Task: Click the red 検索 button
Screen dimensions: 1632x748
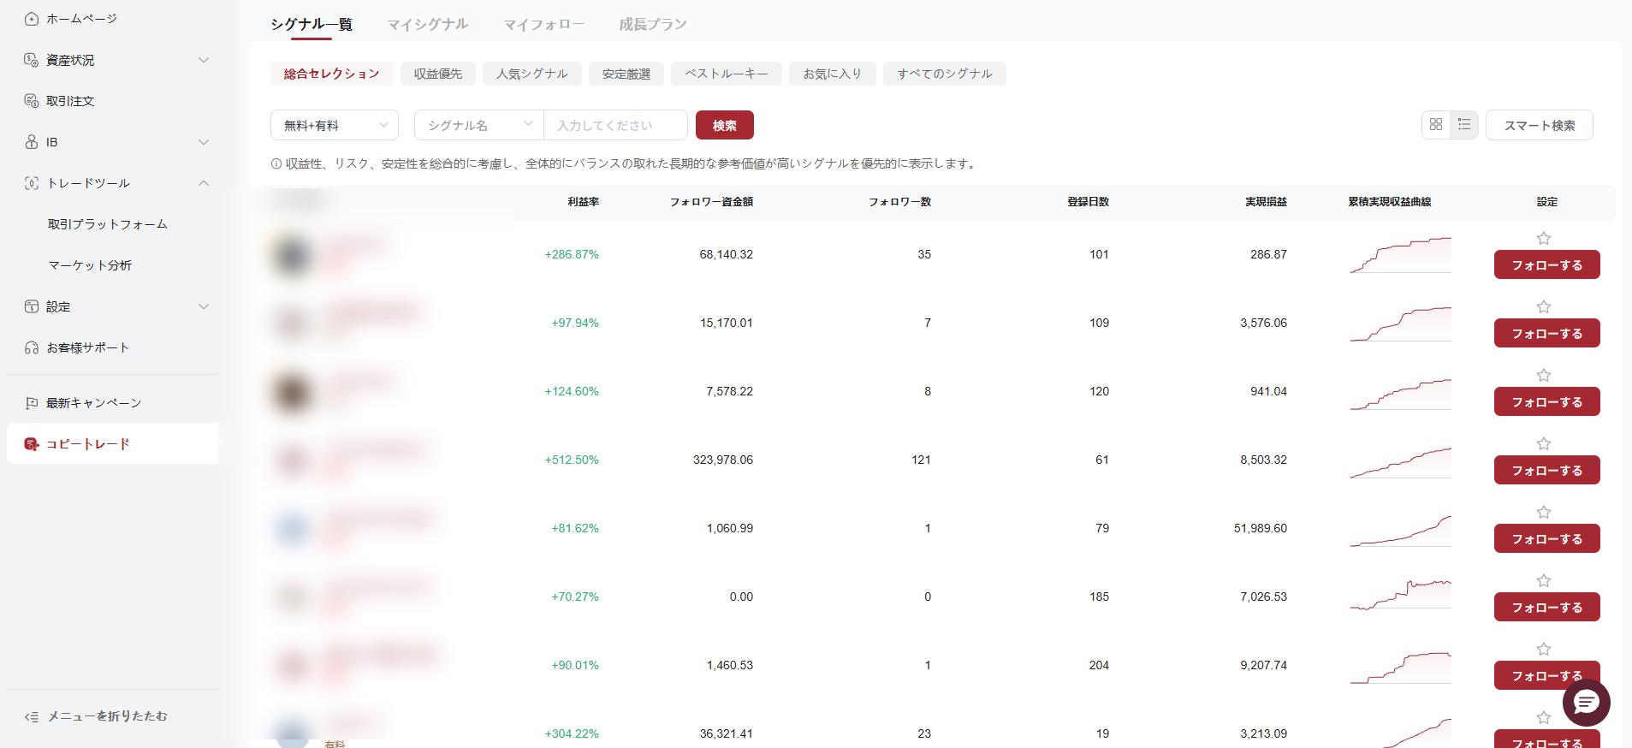Action: pos(725,125)
